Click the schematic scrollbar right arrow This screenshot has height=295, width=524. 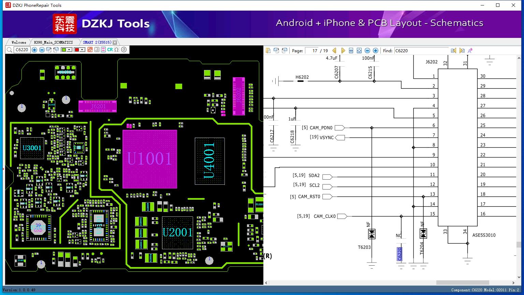(x=513, y=283)
